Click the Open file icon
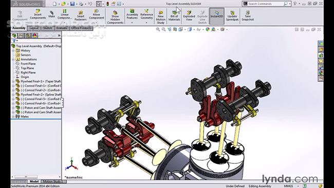The image size is (334, 188). click(63, 4)
